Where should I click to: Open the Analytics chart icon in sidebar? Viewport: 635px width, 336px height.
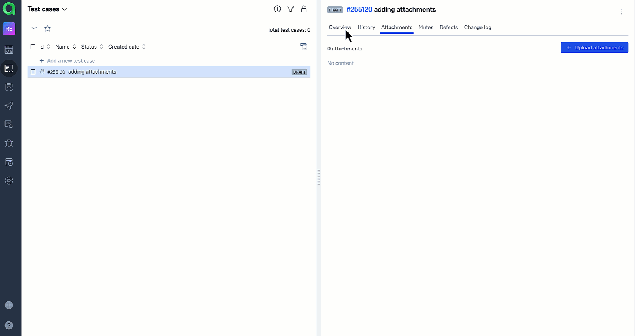click(x=9, y=124)
